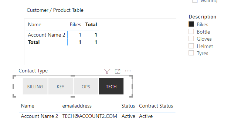Select the Tyres checkbox
The height and width of the screenshot is (136, 231).
191,53
